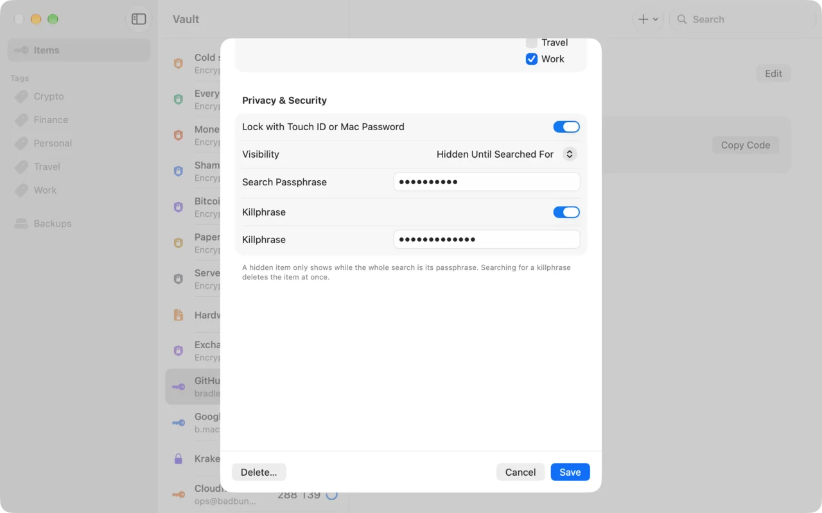The image size is (822, 513).
Task: Click the Crypto tag icon
Action: click(22, 96)
